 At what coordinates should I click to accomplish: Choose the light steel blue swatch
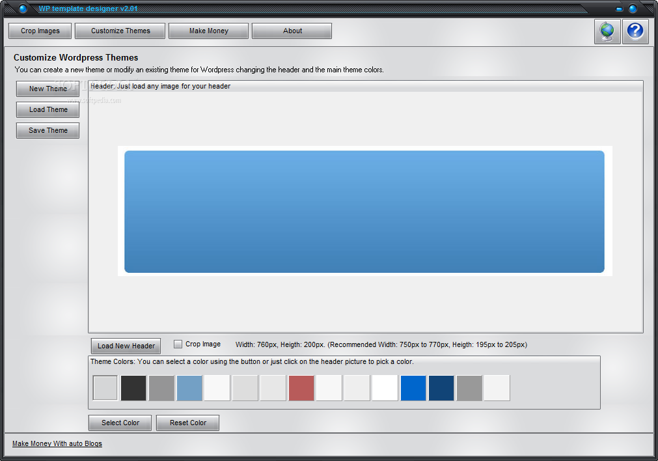pyautogui.click(x=189, y=388)
